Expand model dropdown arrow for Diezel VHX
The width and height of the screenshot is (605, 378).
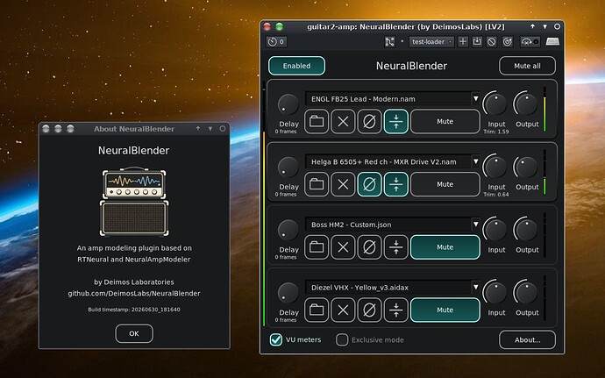click(476, 288)
